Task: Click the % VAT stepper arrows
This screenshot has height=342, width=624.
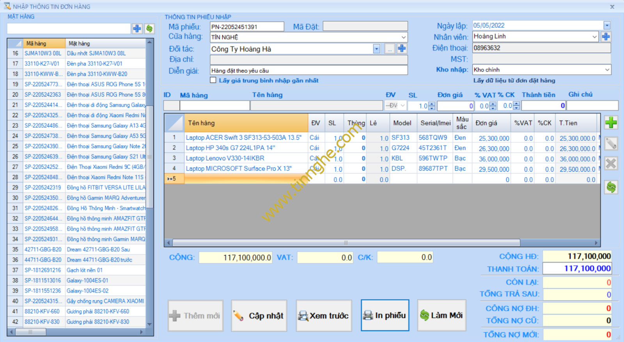Action: point(493,106)
